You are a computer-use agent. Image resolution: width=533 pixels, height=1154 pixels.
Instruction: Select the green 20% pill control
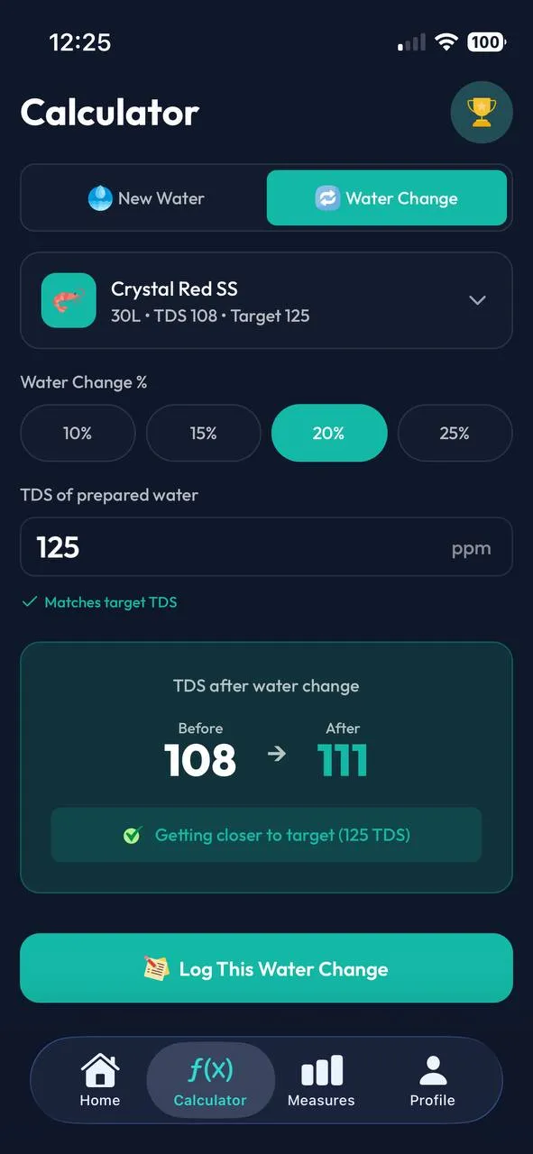tap(329, 433)
